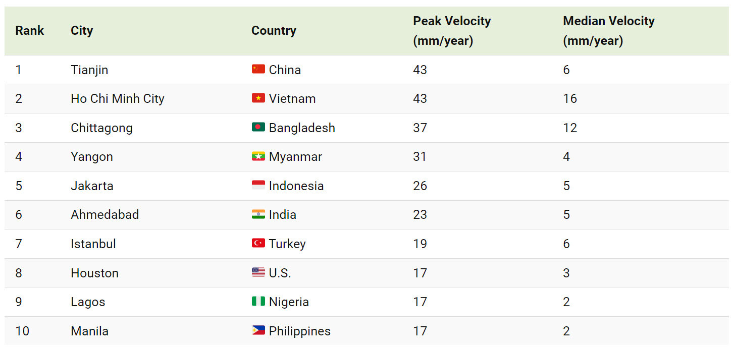Click the Chittagong city name
Image resolution: width=732 pixels, height=349 pixels.
click(x=101, y=128)
